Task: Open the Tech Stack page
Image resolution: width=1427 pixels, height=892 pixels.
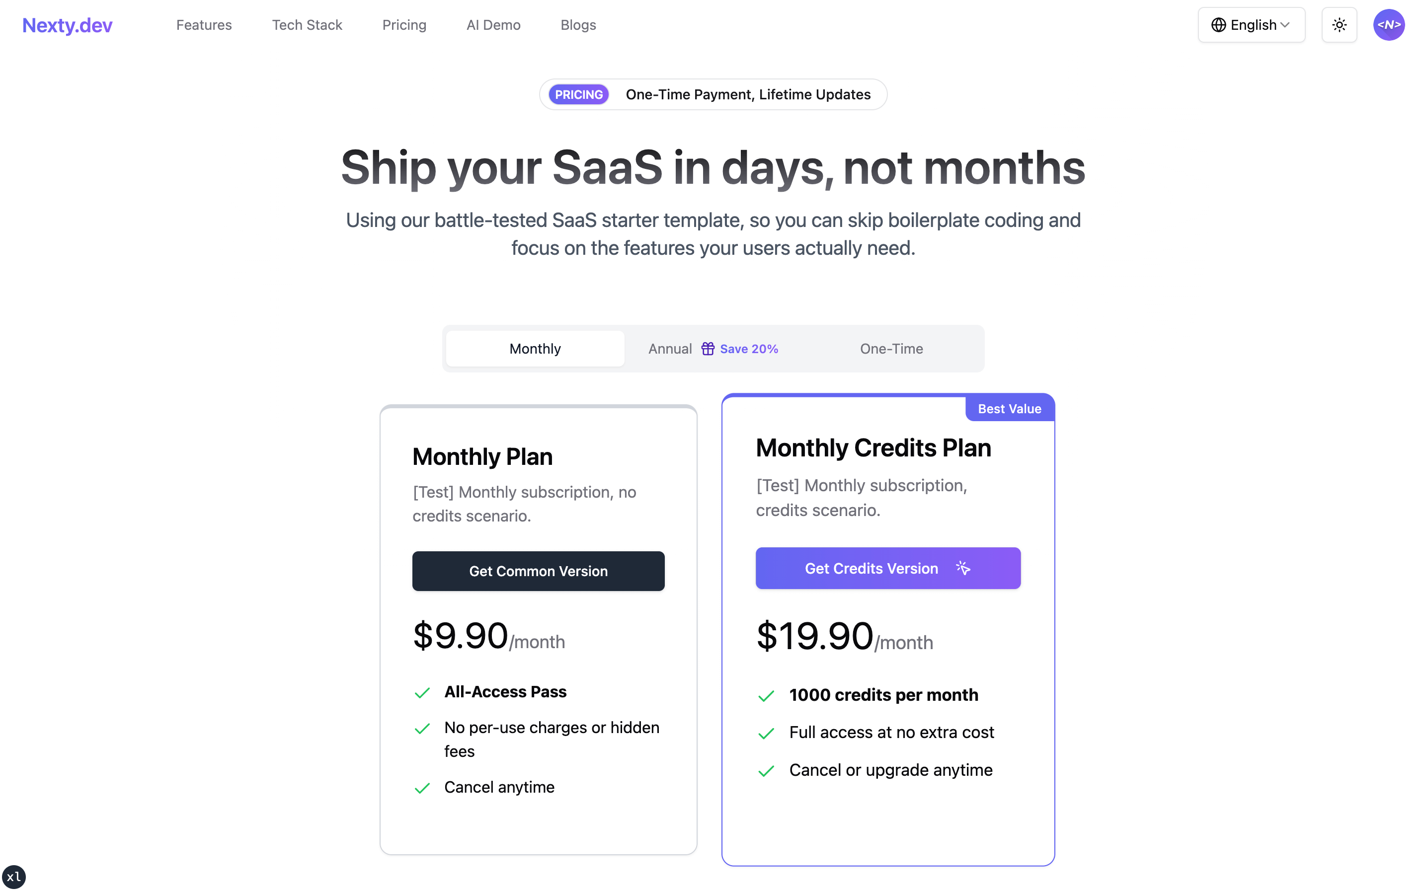Action: 307,25
